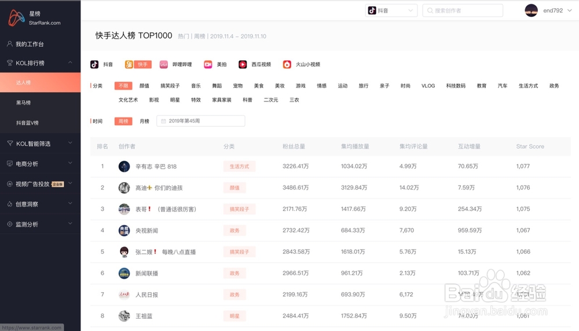Filter by 科技数码 category
Viewport: 579px width, 331px height.
click(456, 86)
